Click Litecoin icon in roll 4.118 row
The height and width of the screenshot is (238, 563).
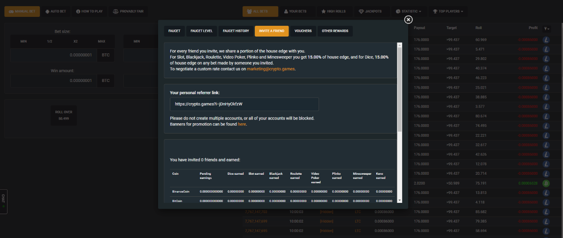coord(546,202)
